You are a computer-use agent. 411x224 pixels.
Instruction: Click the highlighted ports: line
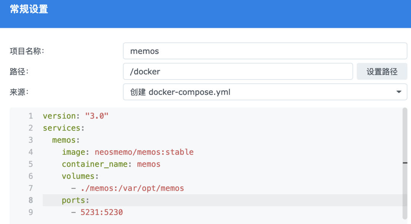[x=76, y=200]
